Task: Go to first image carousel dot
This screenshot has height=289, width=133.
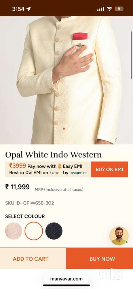Action: 64,129
